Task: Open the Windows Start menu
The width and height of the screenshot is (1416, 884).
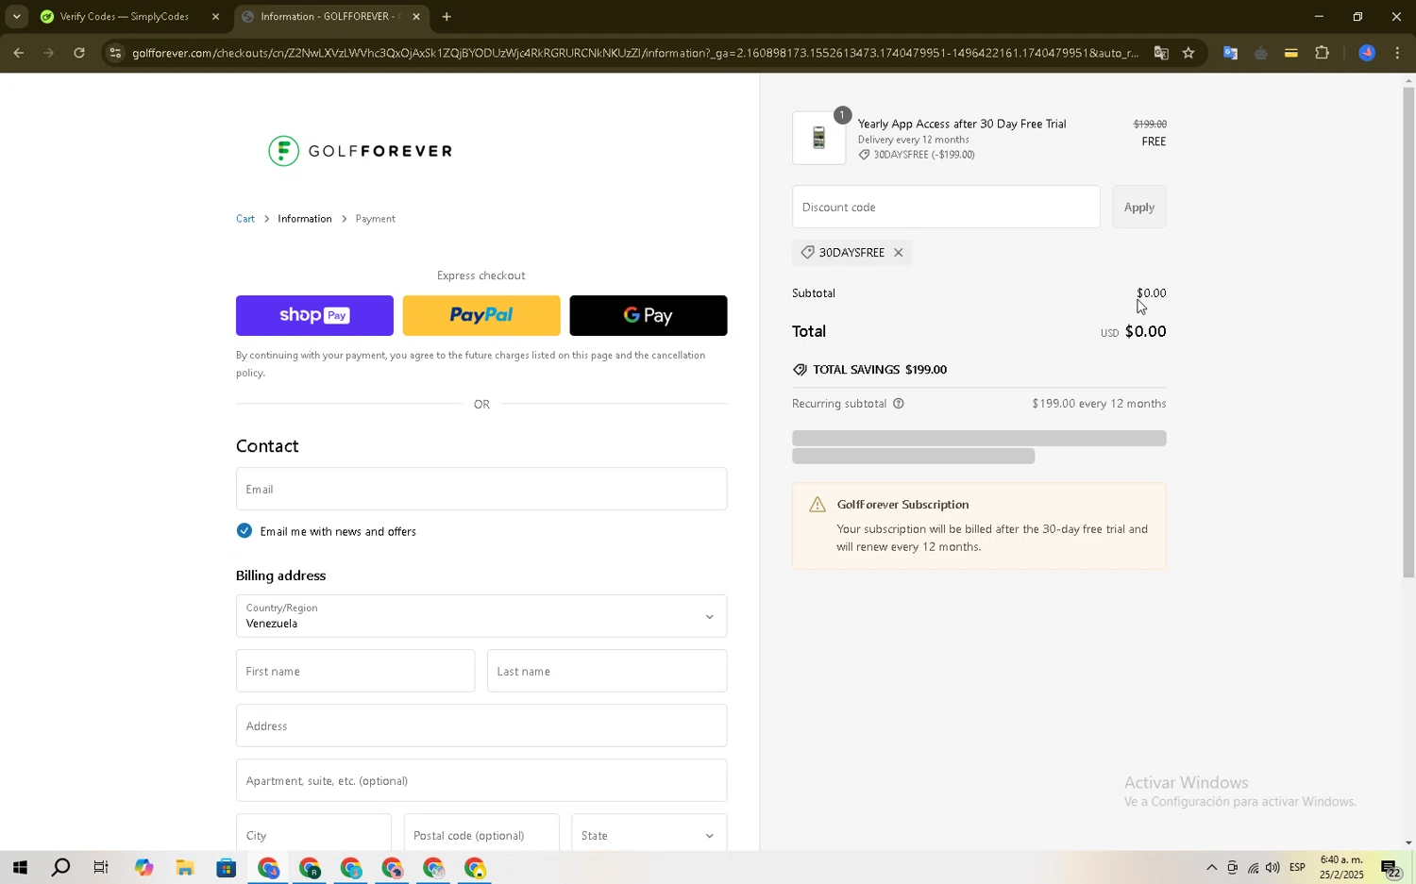Action: click(20, 868)
